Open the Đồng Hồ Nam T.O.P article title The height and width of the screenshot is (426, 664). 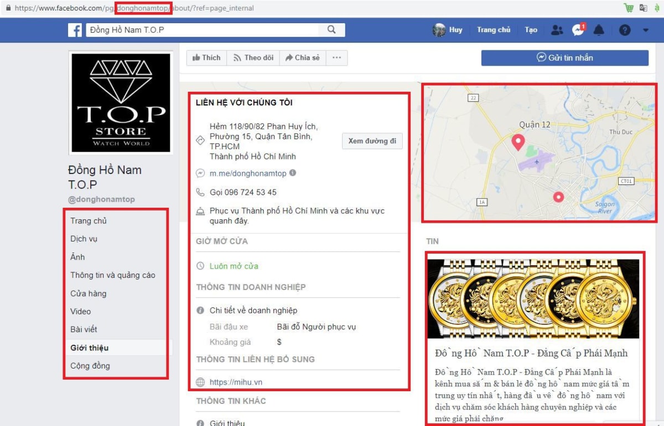[x=531, y=353]
